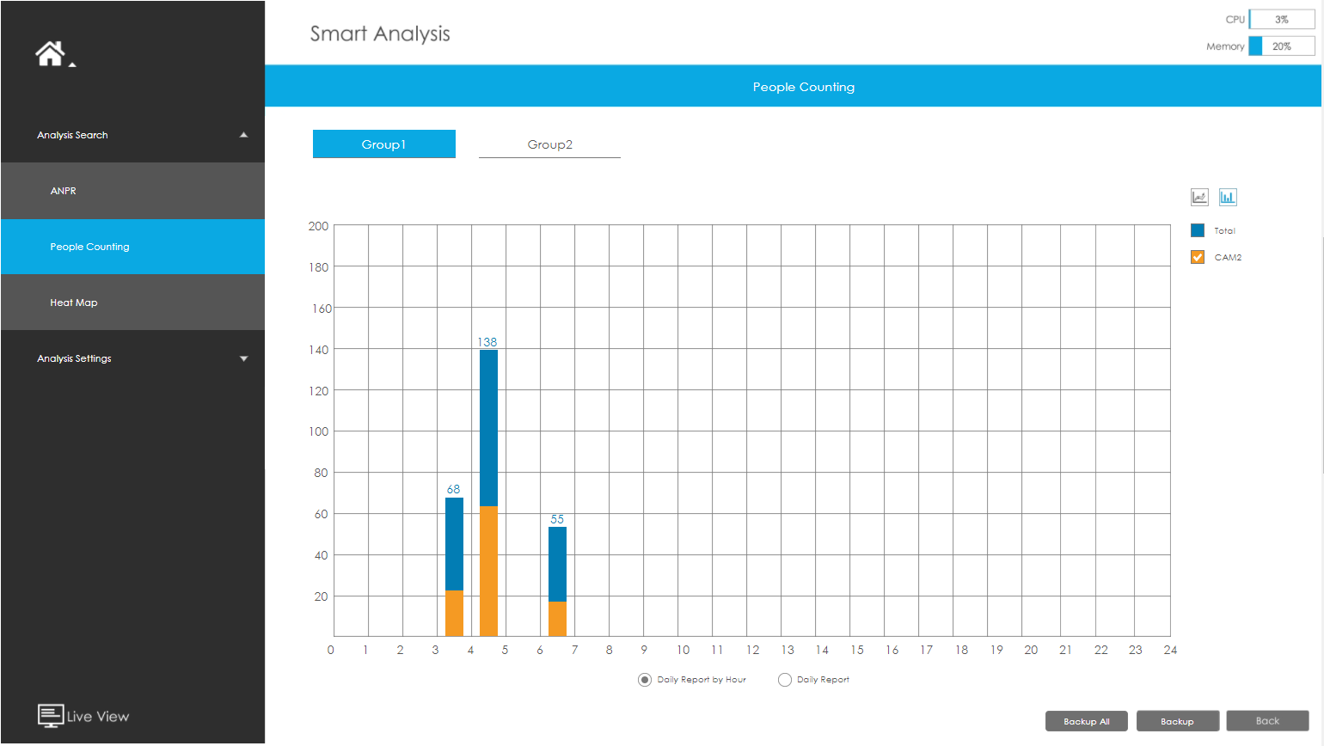Open Live View monitor icon

tap(51, 716)
